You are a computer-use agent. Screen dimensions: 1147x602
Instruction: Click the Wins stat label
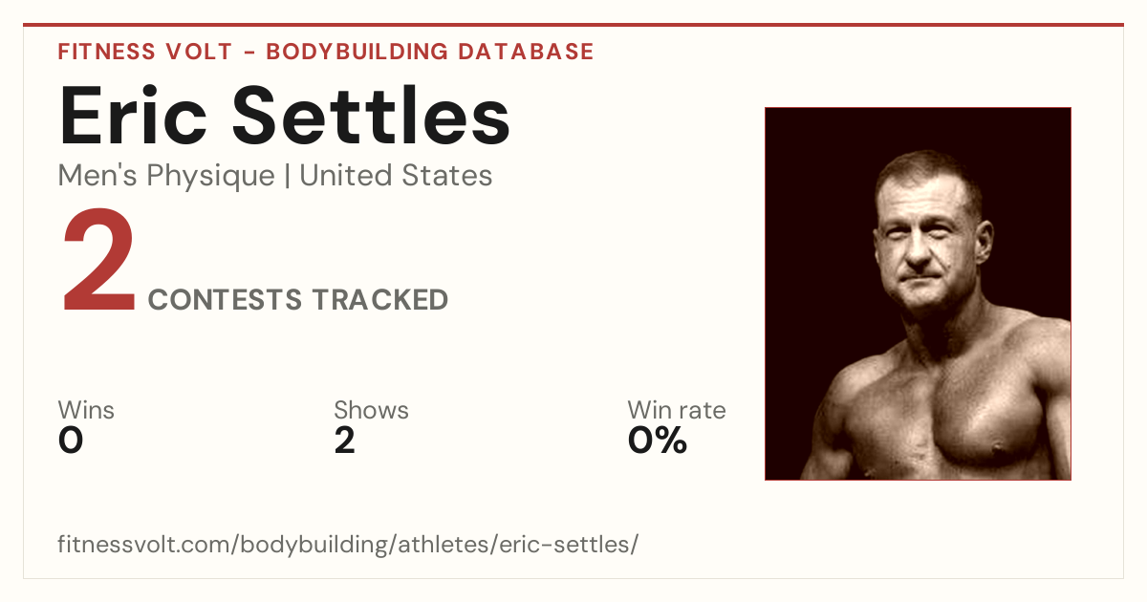point(86,410)
